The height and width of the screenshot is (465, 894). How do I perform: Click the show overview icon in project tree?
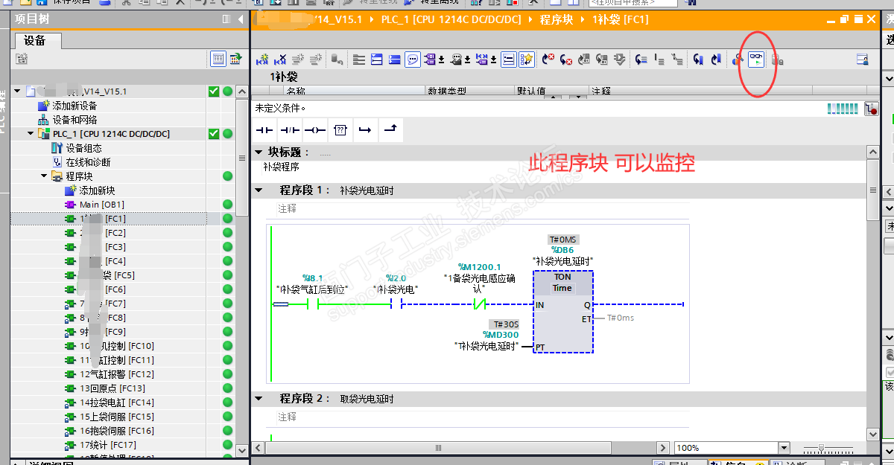pos(218,59)
